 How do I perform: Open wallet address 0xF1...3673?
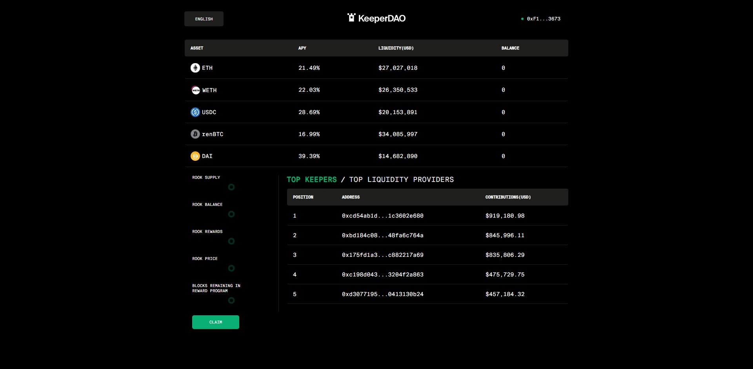[544, 19]
